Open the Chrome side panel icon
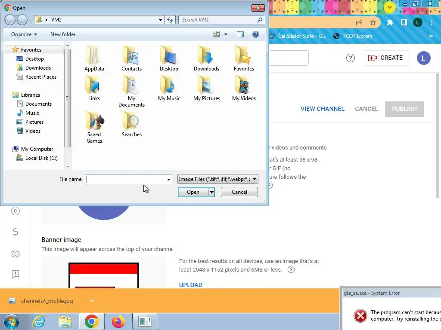 pos(404,22)
